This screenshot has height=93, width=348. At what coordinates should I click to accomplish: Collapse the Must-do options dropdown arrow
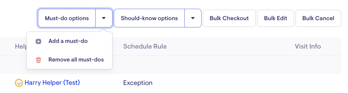tap(104, 18)
